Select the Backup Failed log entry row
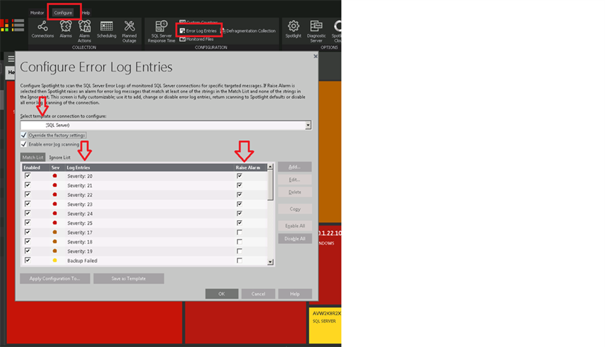605x347 pixels. pyautogui.click(x=144, y=261)
